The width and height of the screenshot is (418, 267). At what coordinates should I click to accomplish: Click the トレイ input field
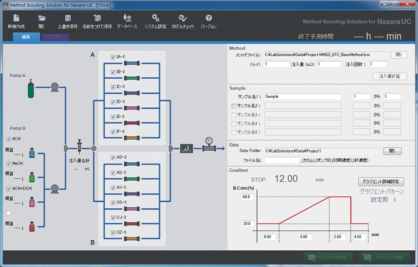(x=277, y=64)
